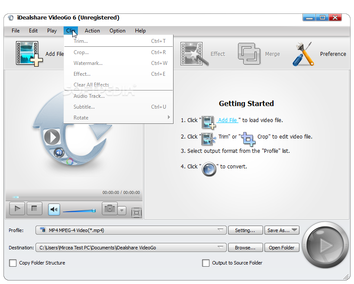This screenshot has width=354, height=284.
Task: Choose Watermark... from the Clip menu
Action: [119, 63]
